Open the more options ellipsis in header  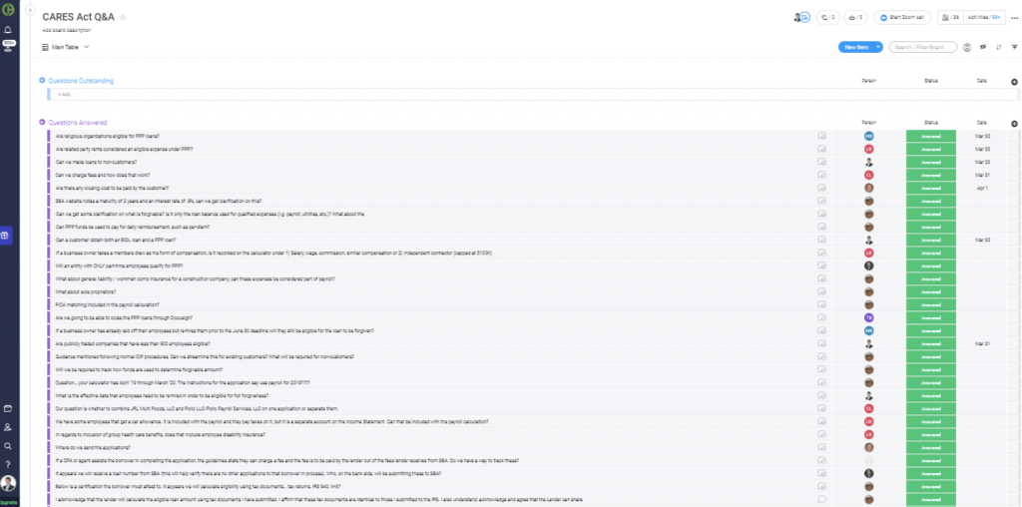1015,18
